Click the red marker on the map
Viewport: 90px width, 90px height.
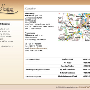point(78,27)
